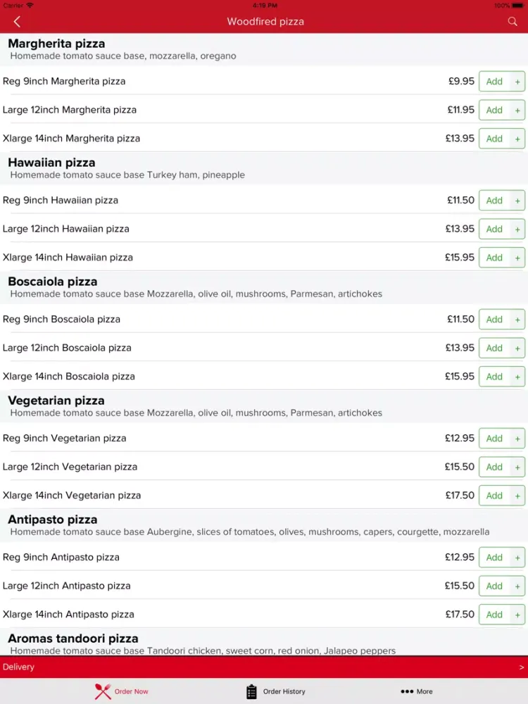Tap the back arrow icon
Image resolution: width=528 pixels, height=704 pixels.
pyautogui.click(x=17, y=22)
